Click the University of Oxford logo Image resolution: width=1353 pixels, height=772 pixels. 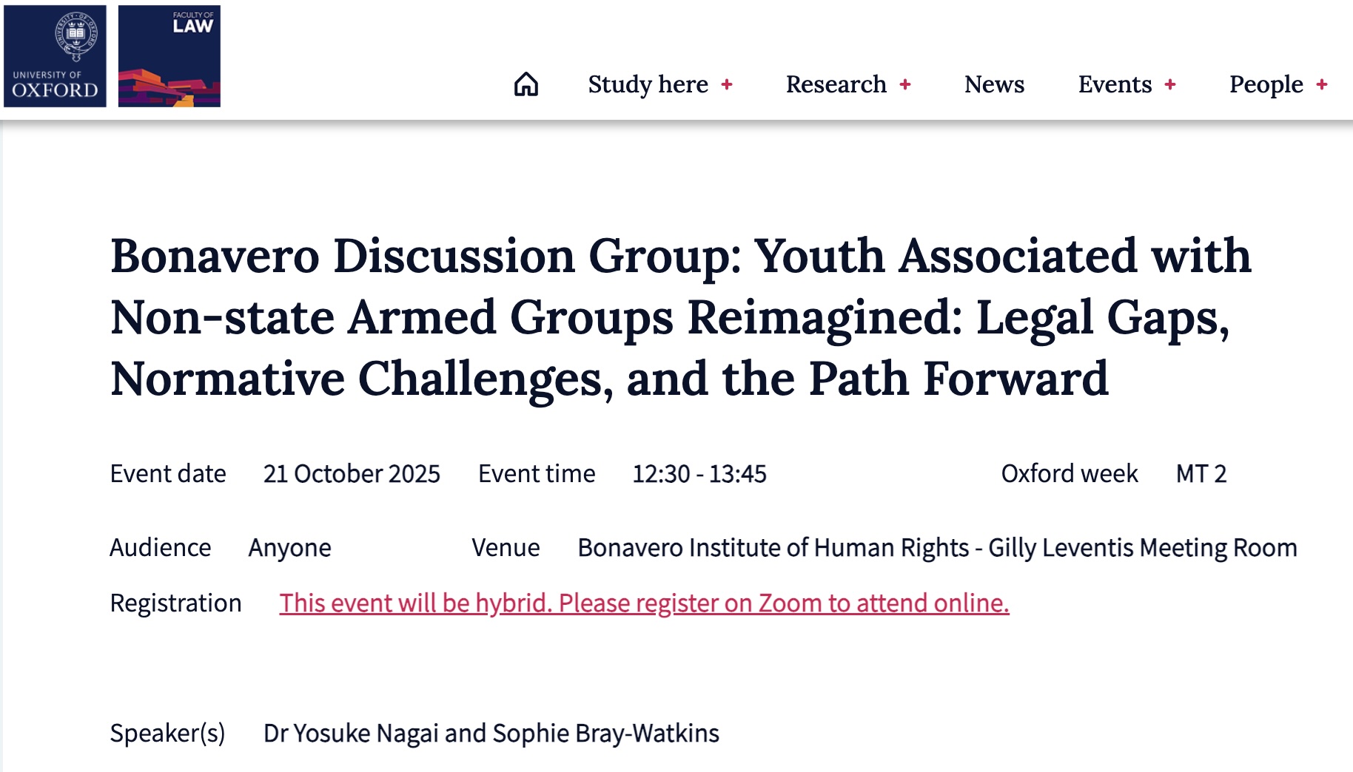pyautogui.click(x=55, y=56)
